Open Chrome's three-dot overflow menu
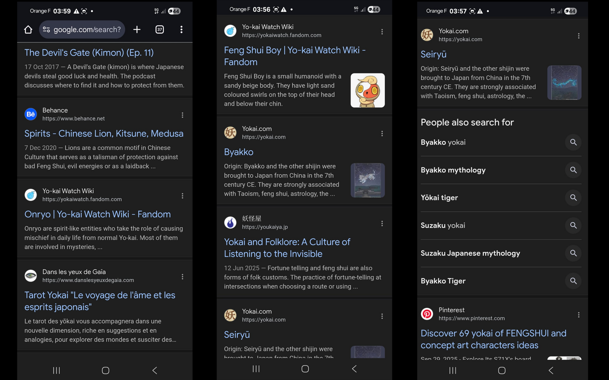Image resolution: width=609 pixels, height=380 pixels. [x=181, y=29]
